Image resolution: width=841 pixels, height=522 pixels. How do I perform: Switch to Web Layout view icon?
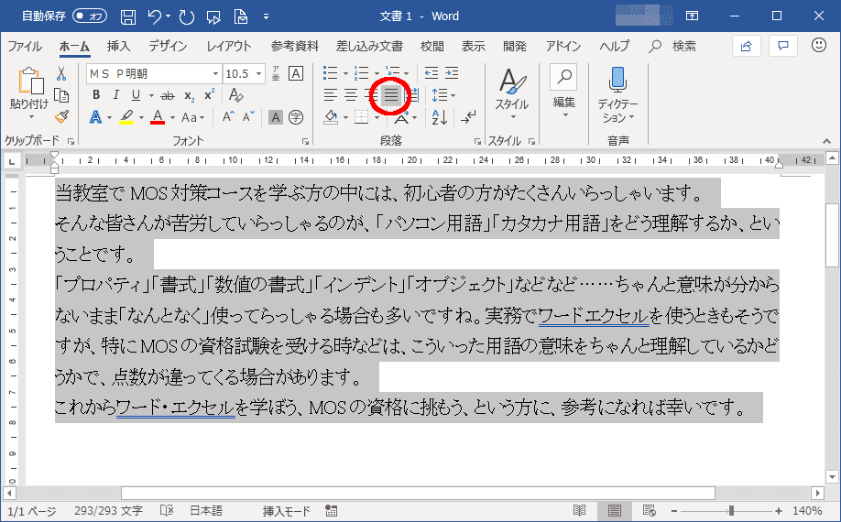click(649, 511)
